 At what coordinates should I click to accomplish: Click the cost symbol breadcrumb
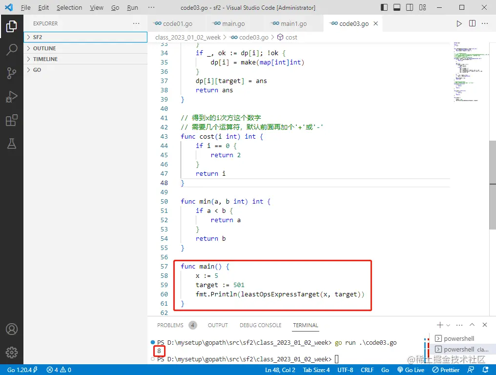coord(287,37)
